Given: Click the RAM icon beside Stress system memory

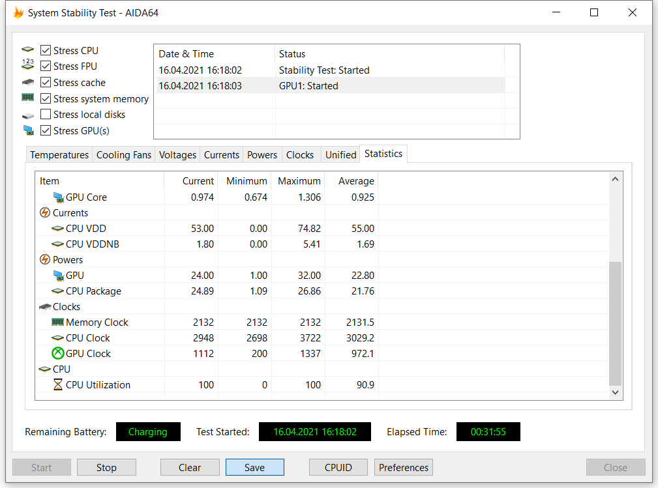Looking at the screenshot, I should click(x=27, y=97).
